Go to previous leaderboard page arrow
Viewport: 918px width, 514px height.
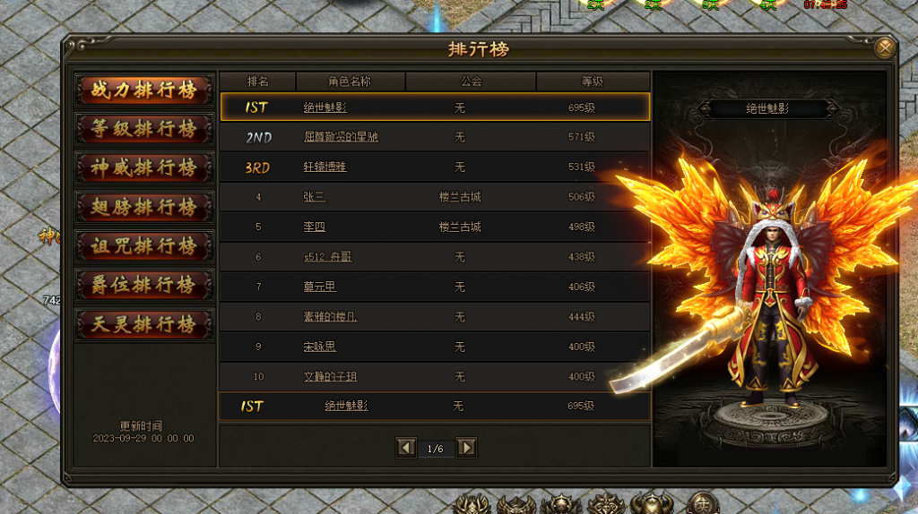406,448
